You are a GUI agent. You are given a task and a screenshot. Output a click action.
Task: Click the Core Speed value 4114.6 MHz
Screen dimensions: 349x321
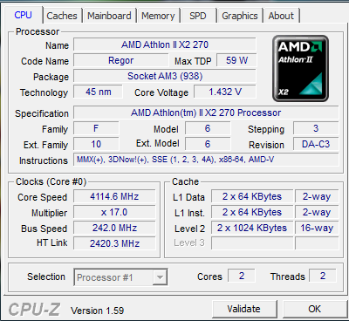[114, 196]
